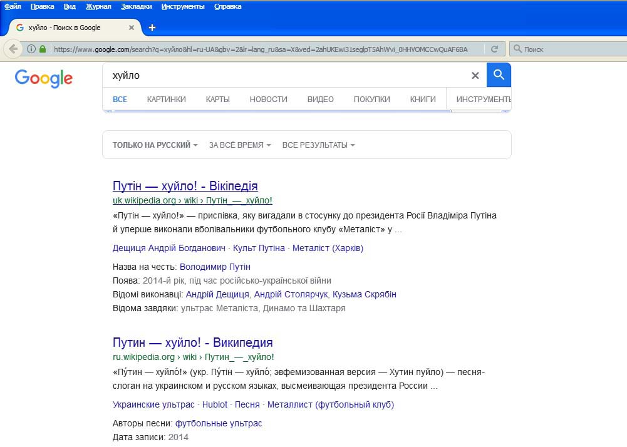Switch to the НОВОСТИ tab
The width and height of the screenshot is (627, 447).
268,99
